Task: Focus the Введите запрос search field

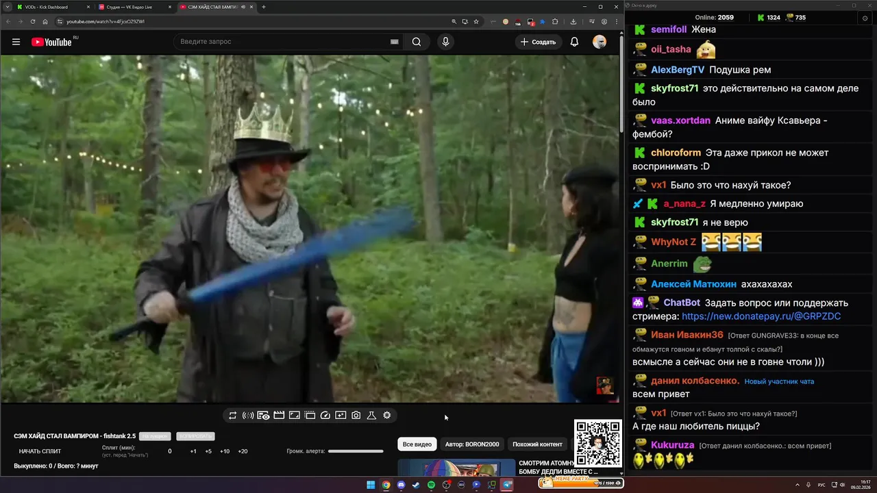Action: click(281, 42)
